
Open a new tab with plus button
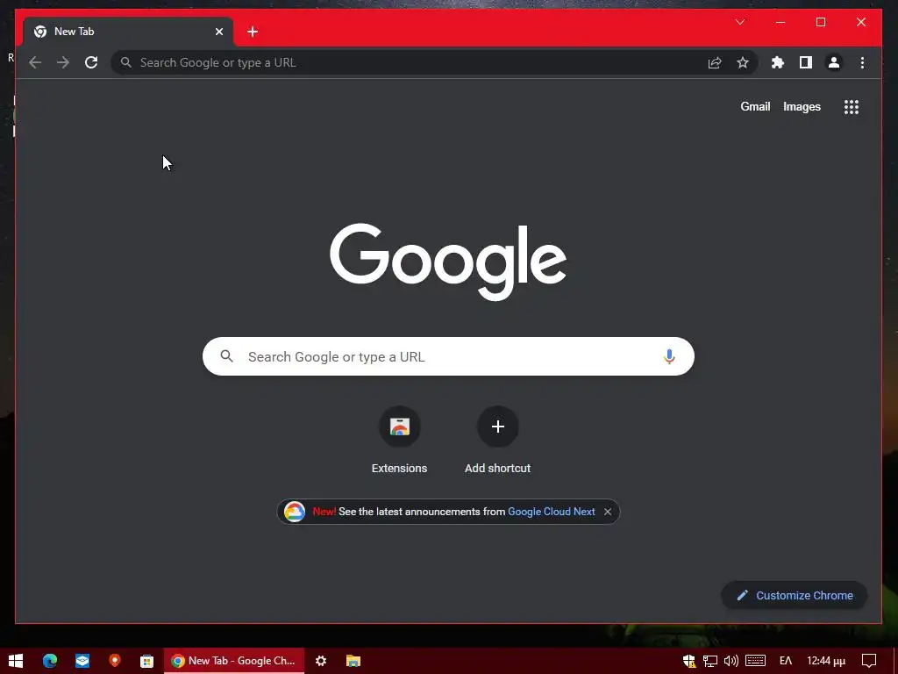pyautogui.click(x=253, y=32)
